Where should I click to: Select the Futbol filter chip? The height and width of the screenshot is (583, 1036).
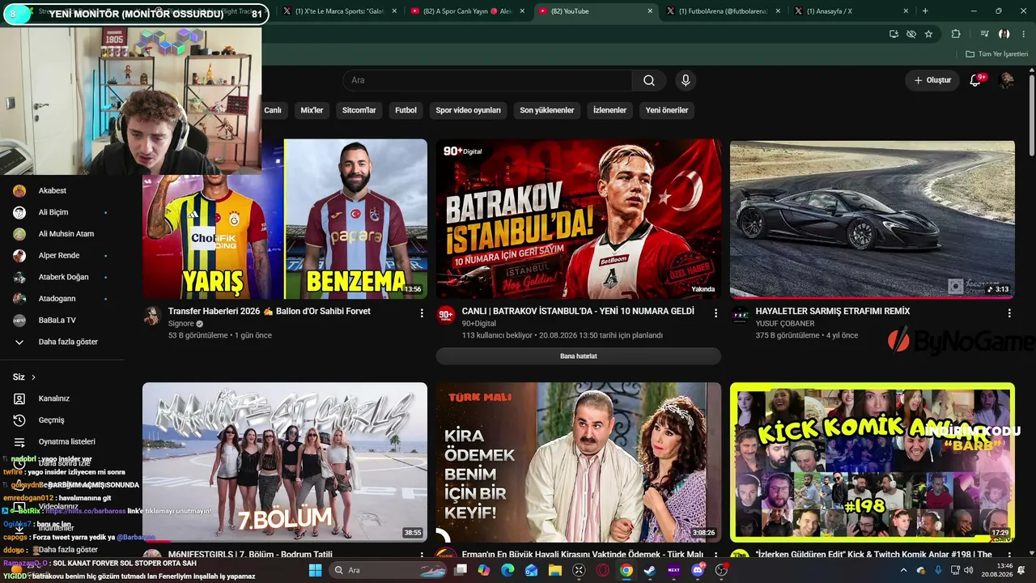[406, 110]
